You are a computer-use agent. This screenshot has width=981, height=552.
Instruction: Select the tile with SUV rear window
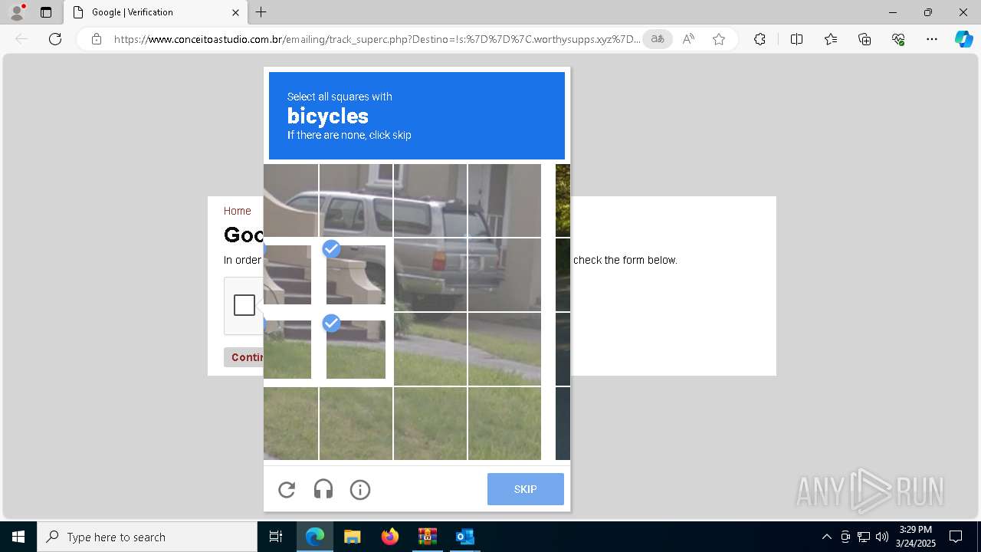430,200
